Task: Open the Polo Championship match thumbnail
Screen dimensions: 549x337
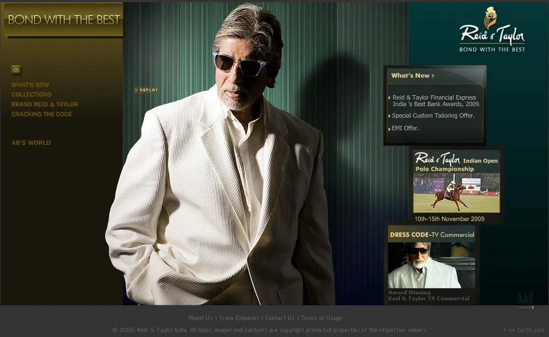Action: tap(456, 193)
